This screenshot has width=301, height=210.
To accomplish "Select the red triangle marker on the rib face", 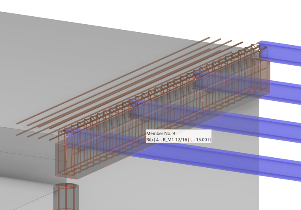I will pyautogui.click(x=203, y=100).
